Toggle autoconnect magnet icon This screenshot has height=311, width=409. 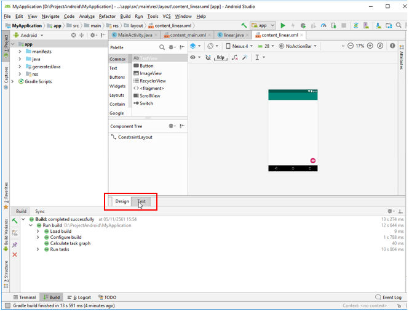[208, 57]
